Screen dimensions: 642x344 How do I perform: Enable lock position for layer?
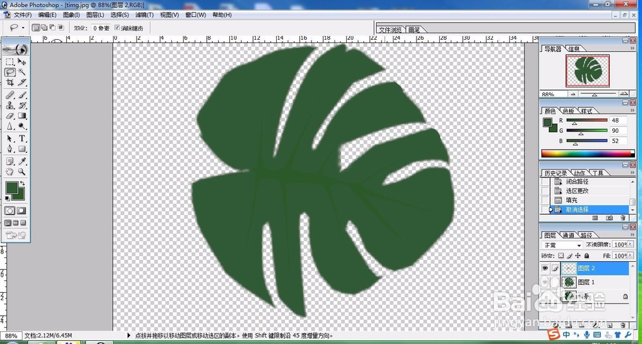578,255
